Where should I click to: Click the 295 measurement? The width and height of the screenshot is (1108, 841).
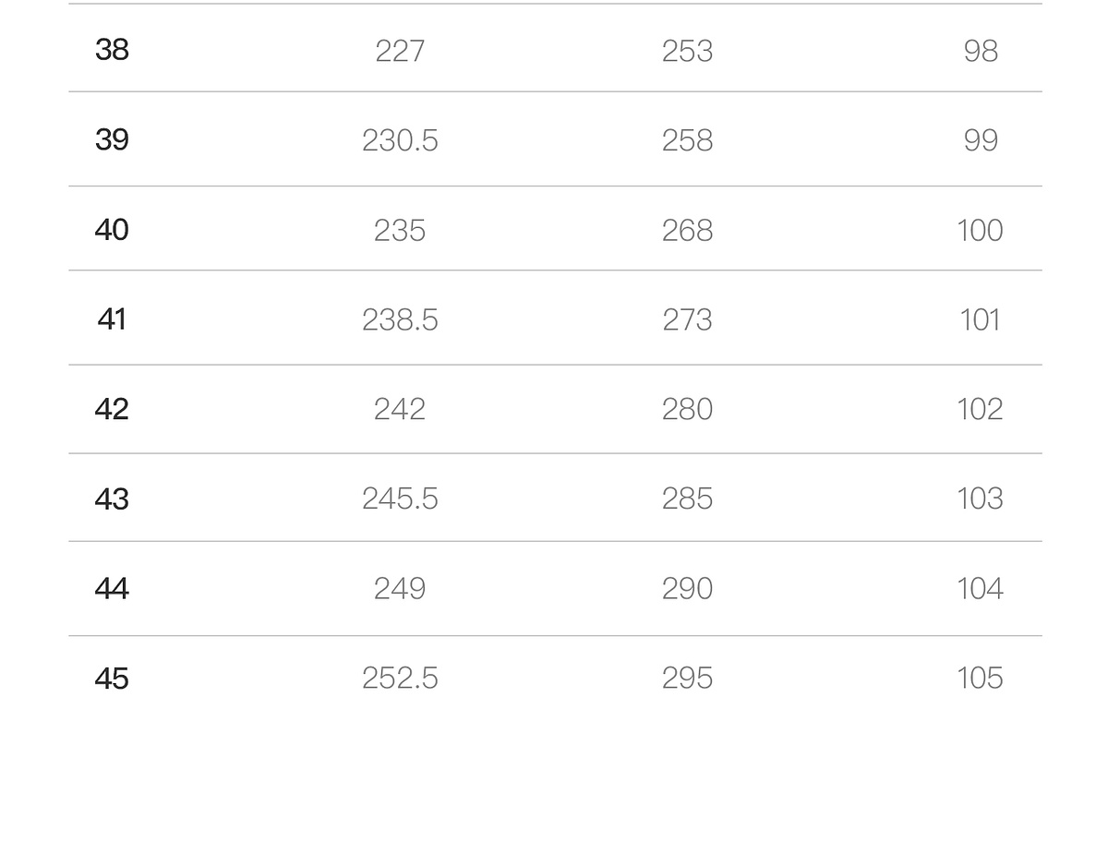687,679
